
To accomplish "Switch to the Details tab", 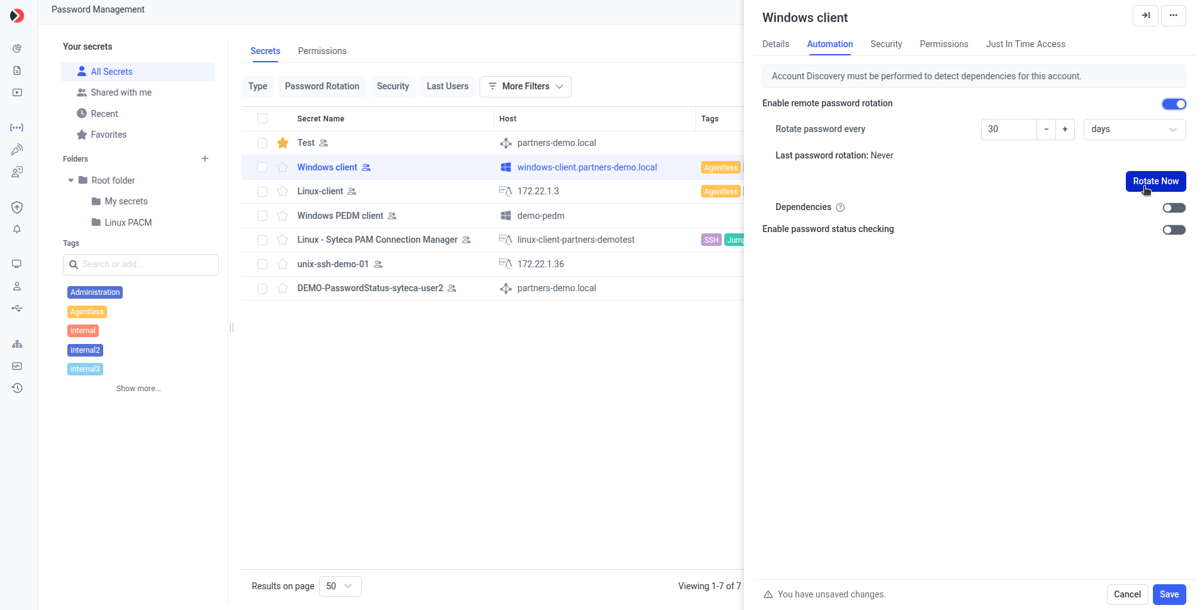I will pyautogui.click(x=775, y=44).
